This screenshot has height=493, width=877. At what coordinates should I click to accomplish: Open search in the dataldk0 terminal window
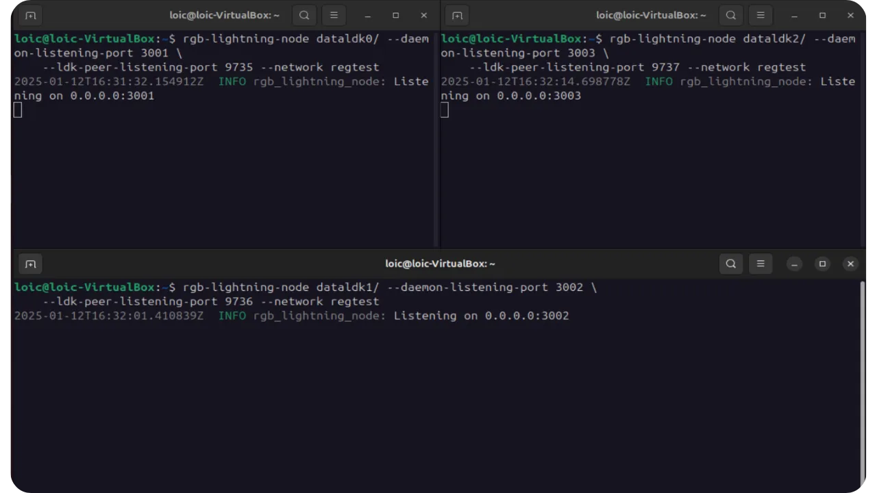(304, 15)
